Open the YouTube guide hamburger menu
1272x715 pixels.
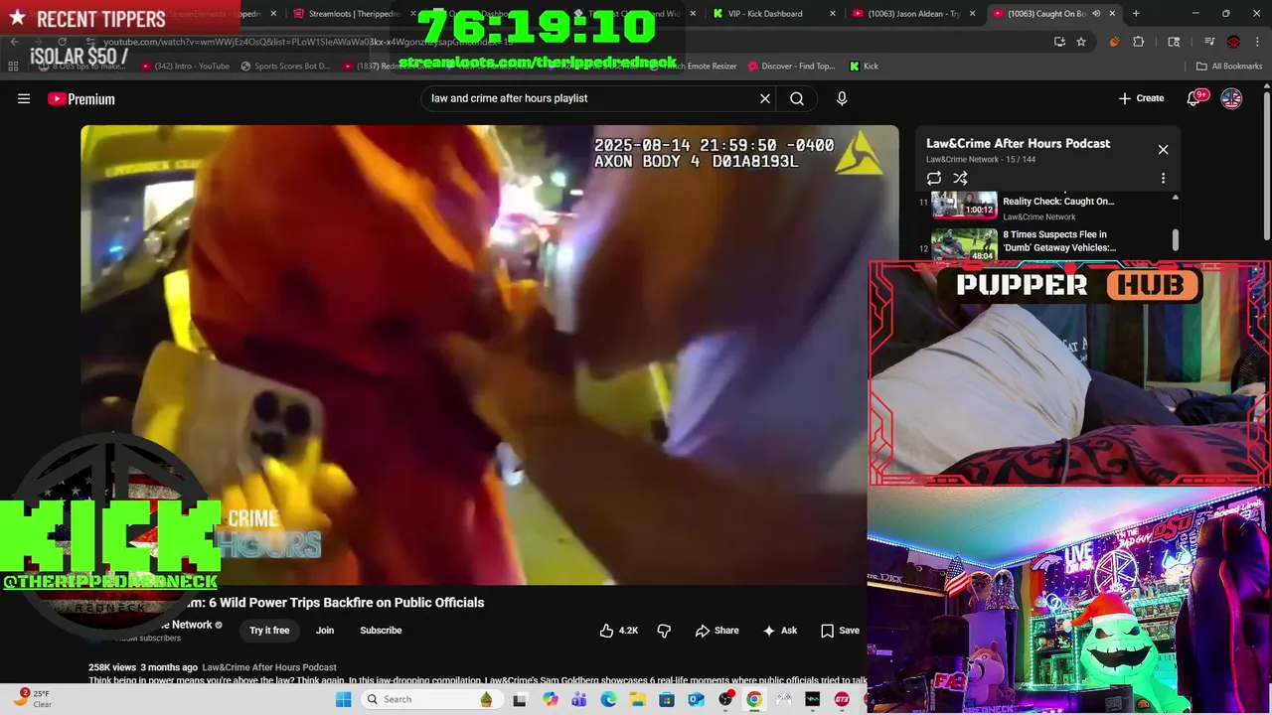pyautogui.click(x=24, y=98)
